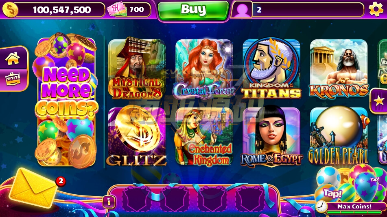Open the star favorites tab
Screen dimensions: 387x217
click(378, 101)
